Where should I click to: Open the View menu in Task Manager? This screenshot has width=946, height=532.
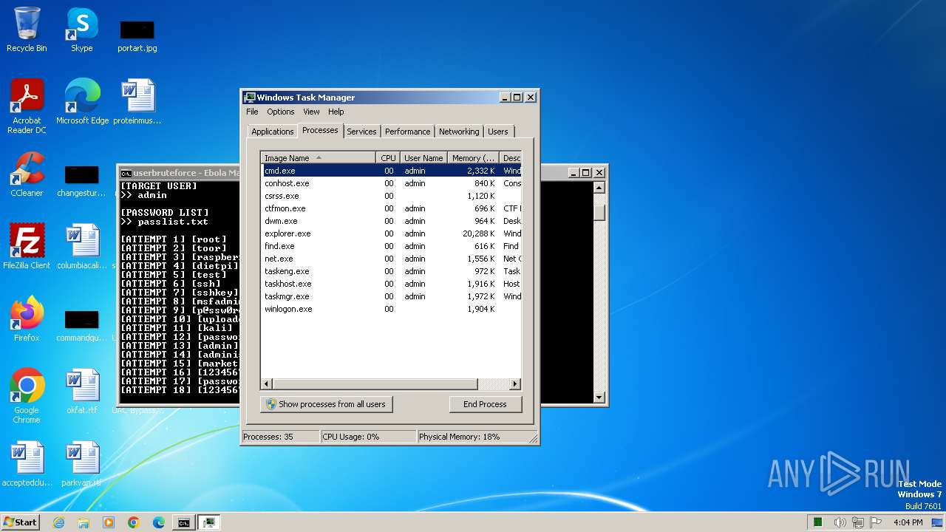pyautogui.click(x=311, y=112)
